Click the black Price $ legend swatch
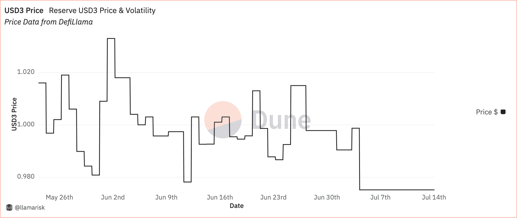The image size is (517, 218). tap(503, 112)
